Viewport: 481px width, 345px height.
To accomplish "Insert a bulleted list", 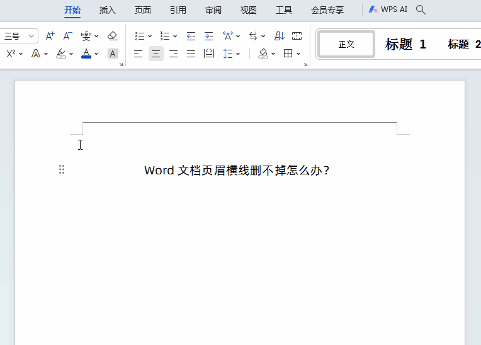I will pos(140,36).
